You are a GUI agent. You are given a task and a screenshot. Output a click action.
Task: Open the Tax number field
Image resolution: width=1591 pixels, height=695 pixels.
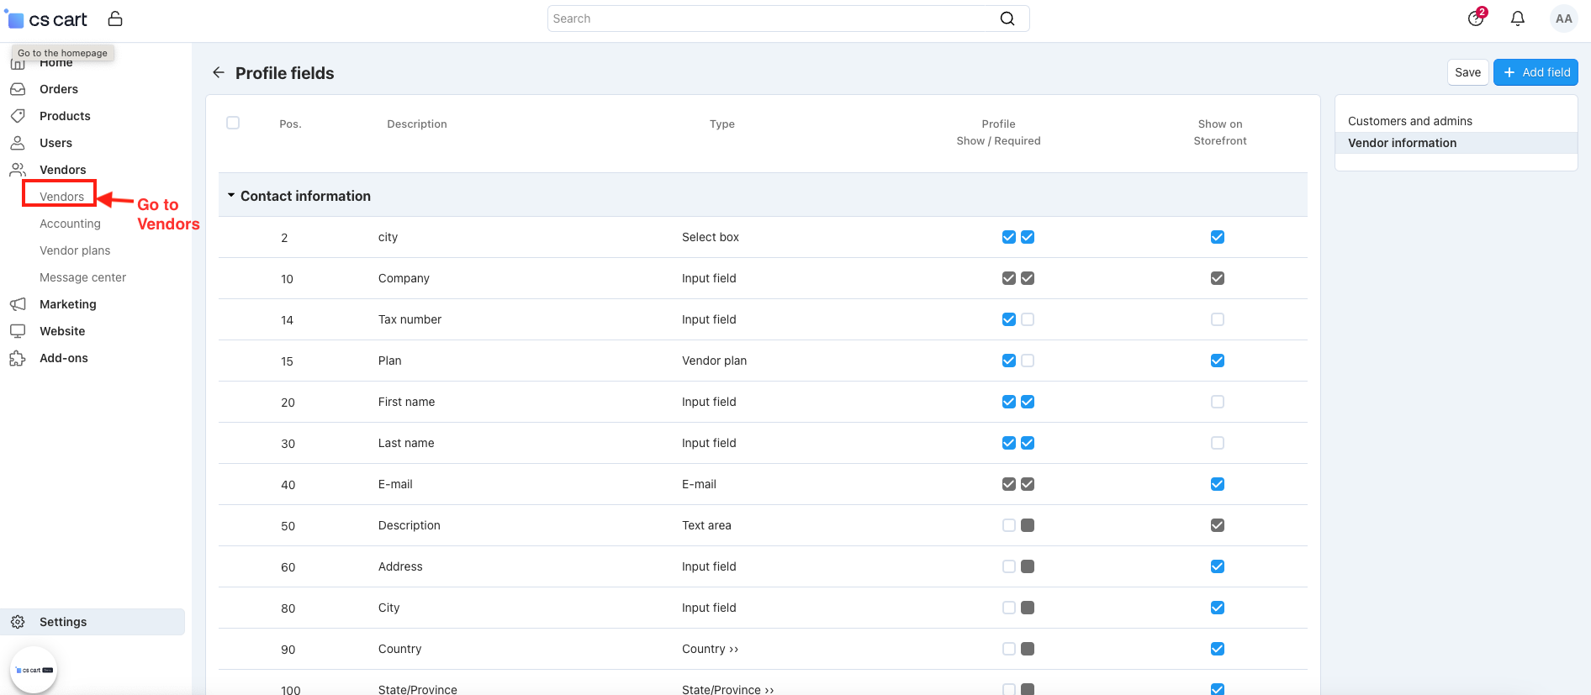click(410, 319)
